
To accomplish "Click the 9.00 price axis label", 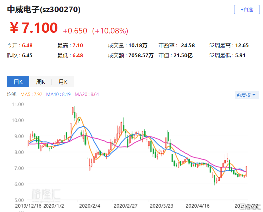I will point(19,136).
